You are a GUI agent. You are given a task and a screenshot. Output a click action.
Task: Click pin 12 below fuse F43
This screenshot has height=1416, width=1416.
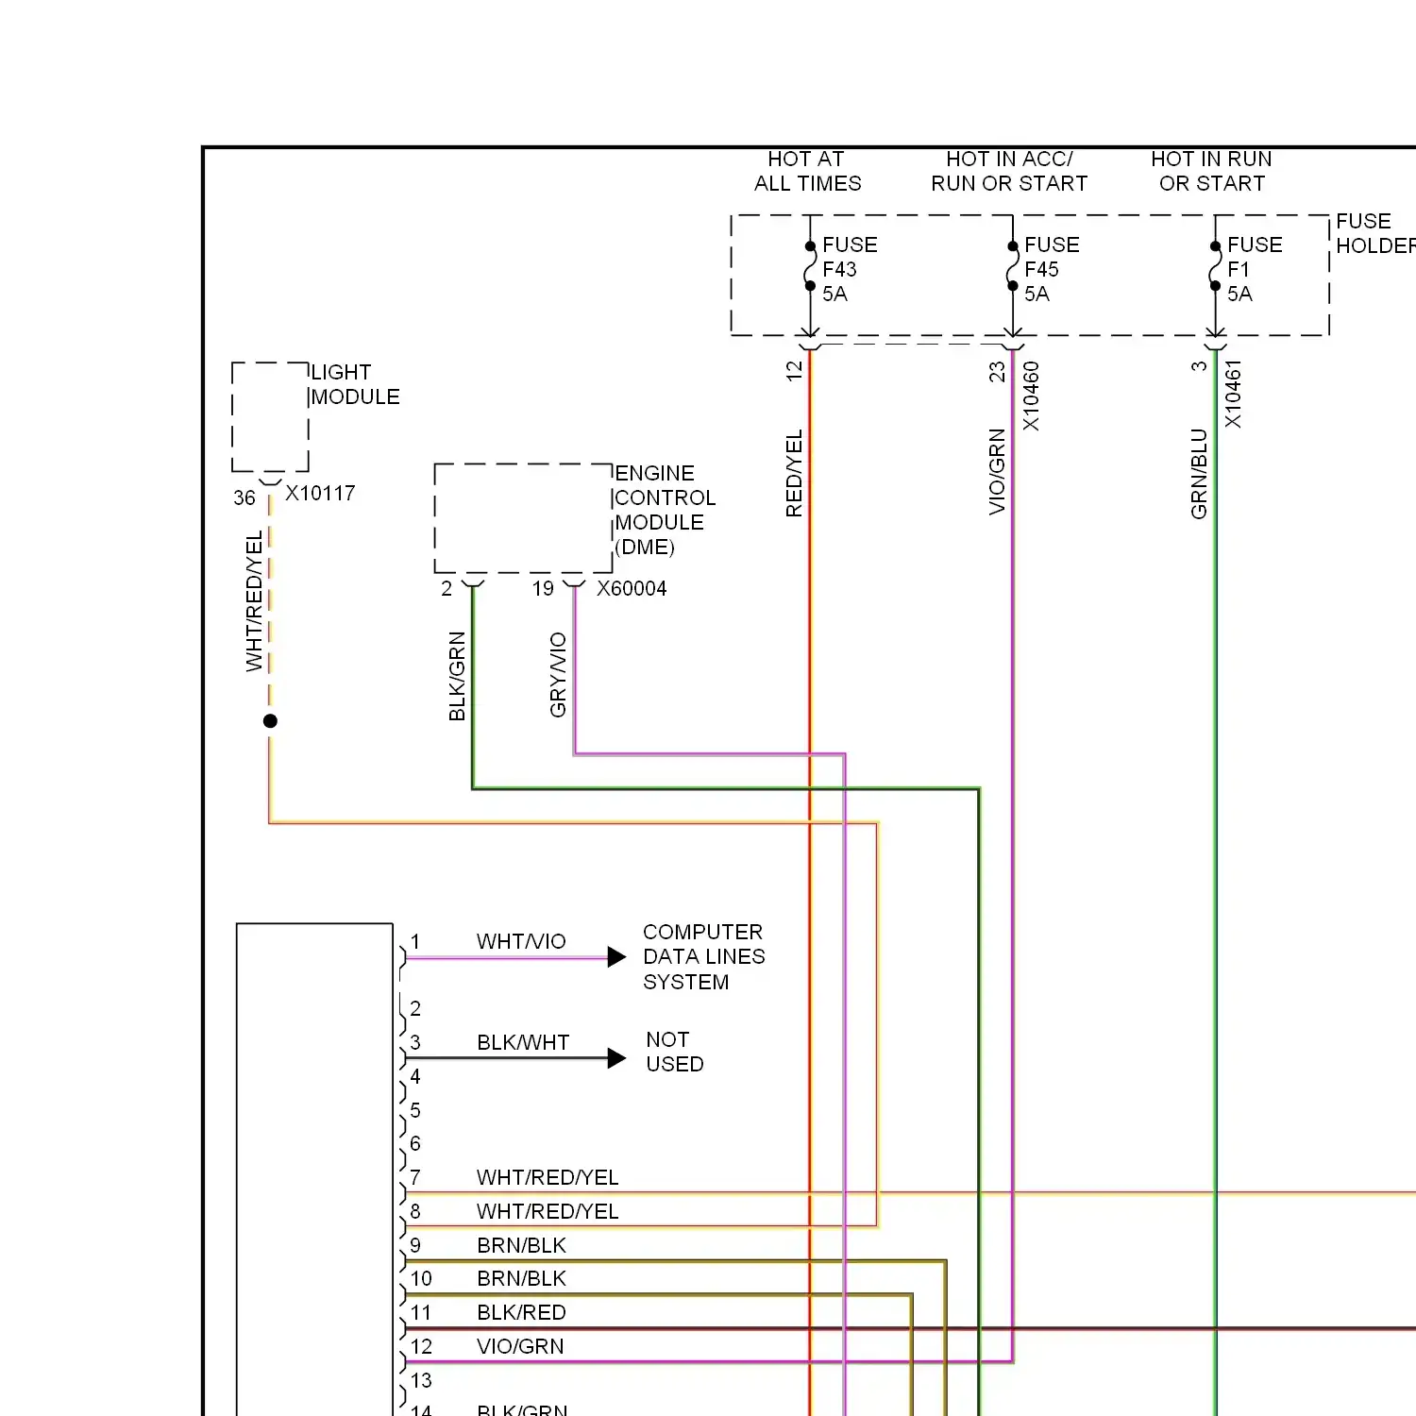(794, 370)
